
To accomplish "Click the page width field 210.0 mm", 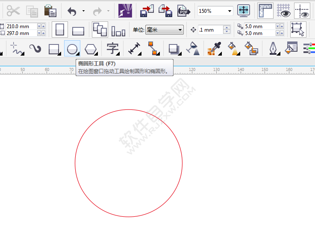I will pyautogui.click(x=21, y=27).
